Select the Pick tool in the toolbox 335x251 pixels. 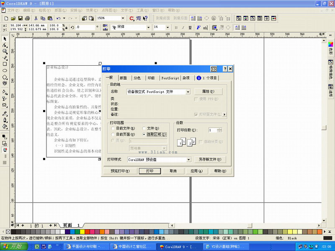point(5,39)
